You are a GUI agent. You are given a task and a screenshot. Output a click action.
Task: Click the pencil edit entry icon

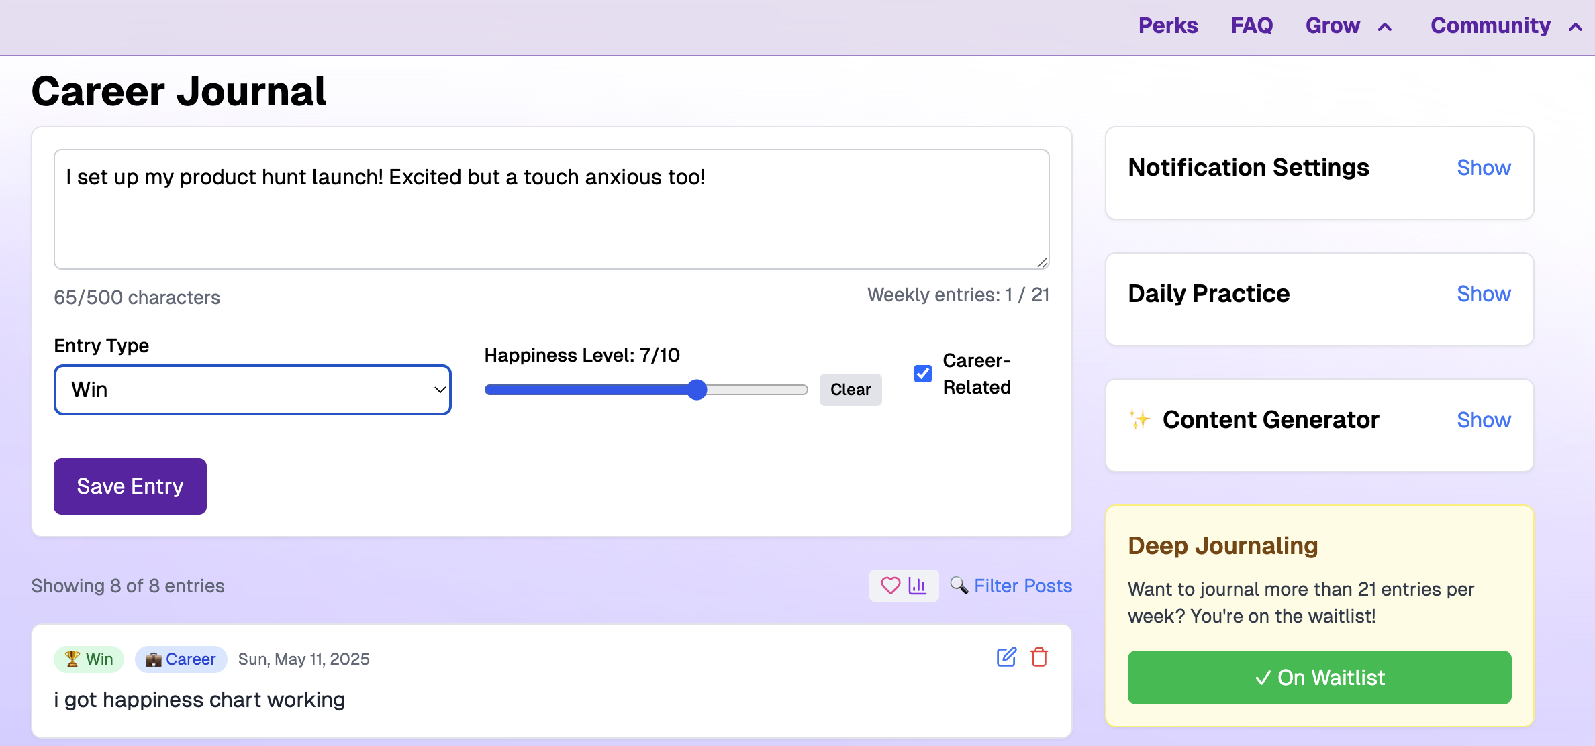(1006, 657)
